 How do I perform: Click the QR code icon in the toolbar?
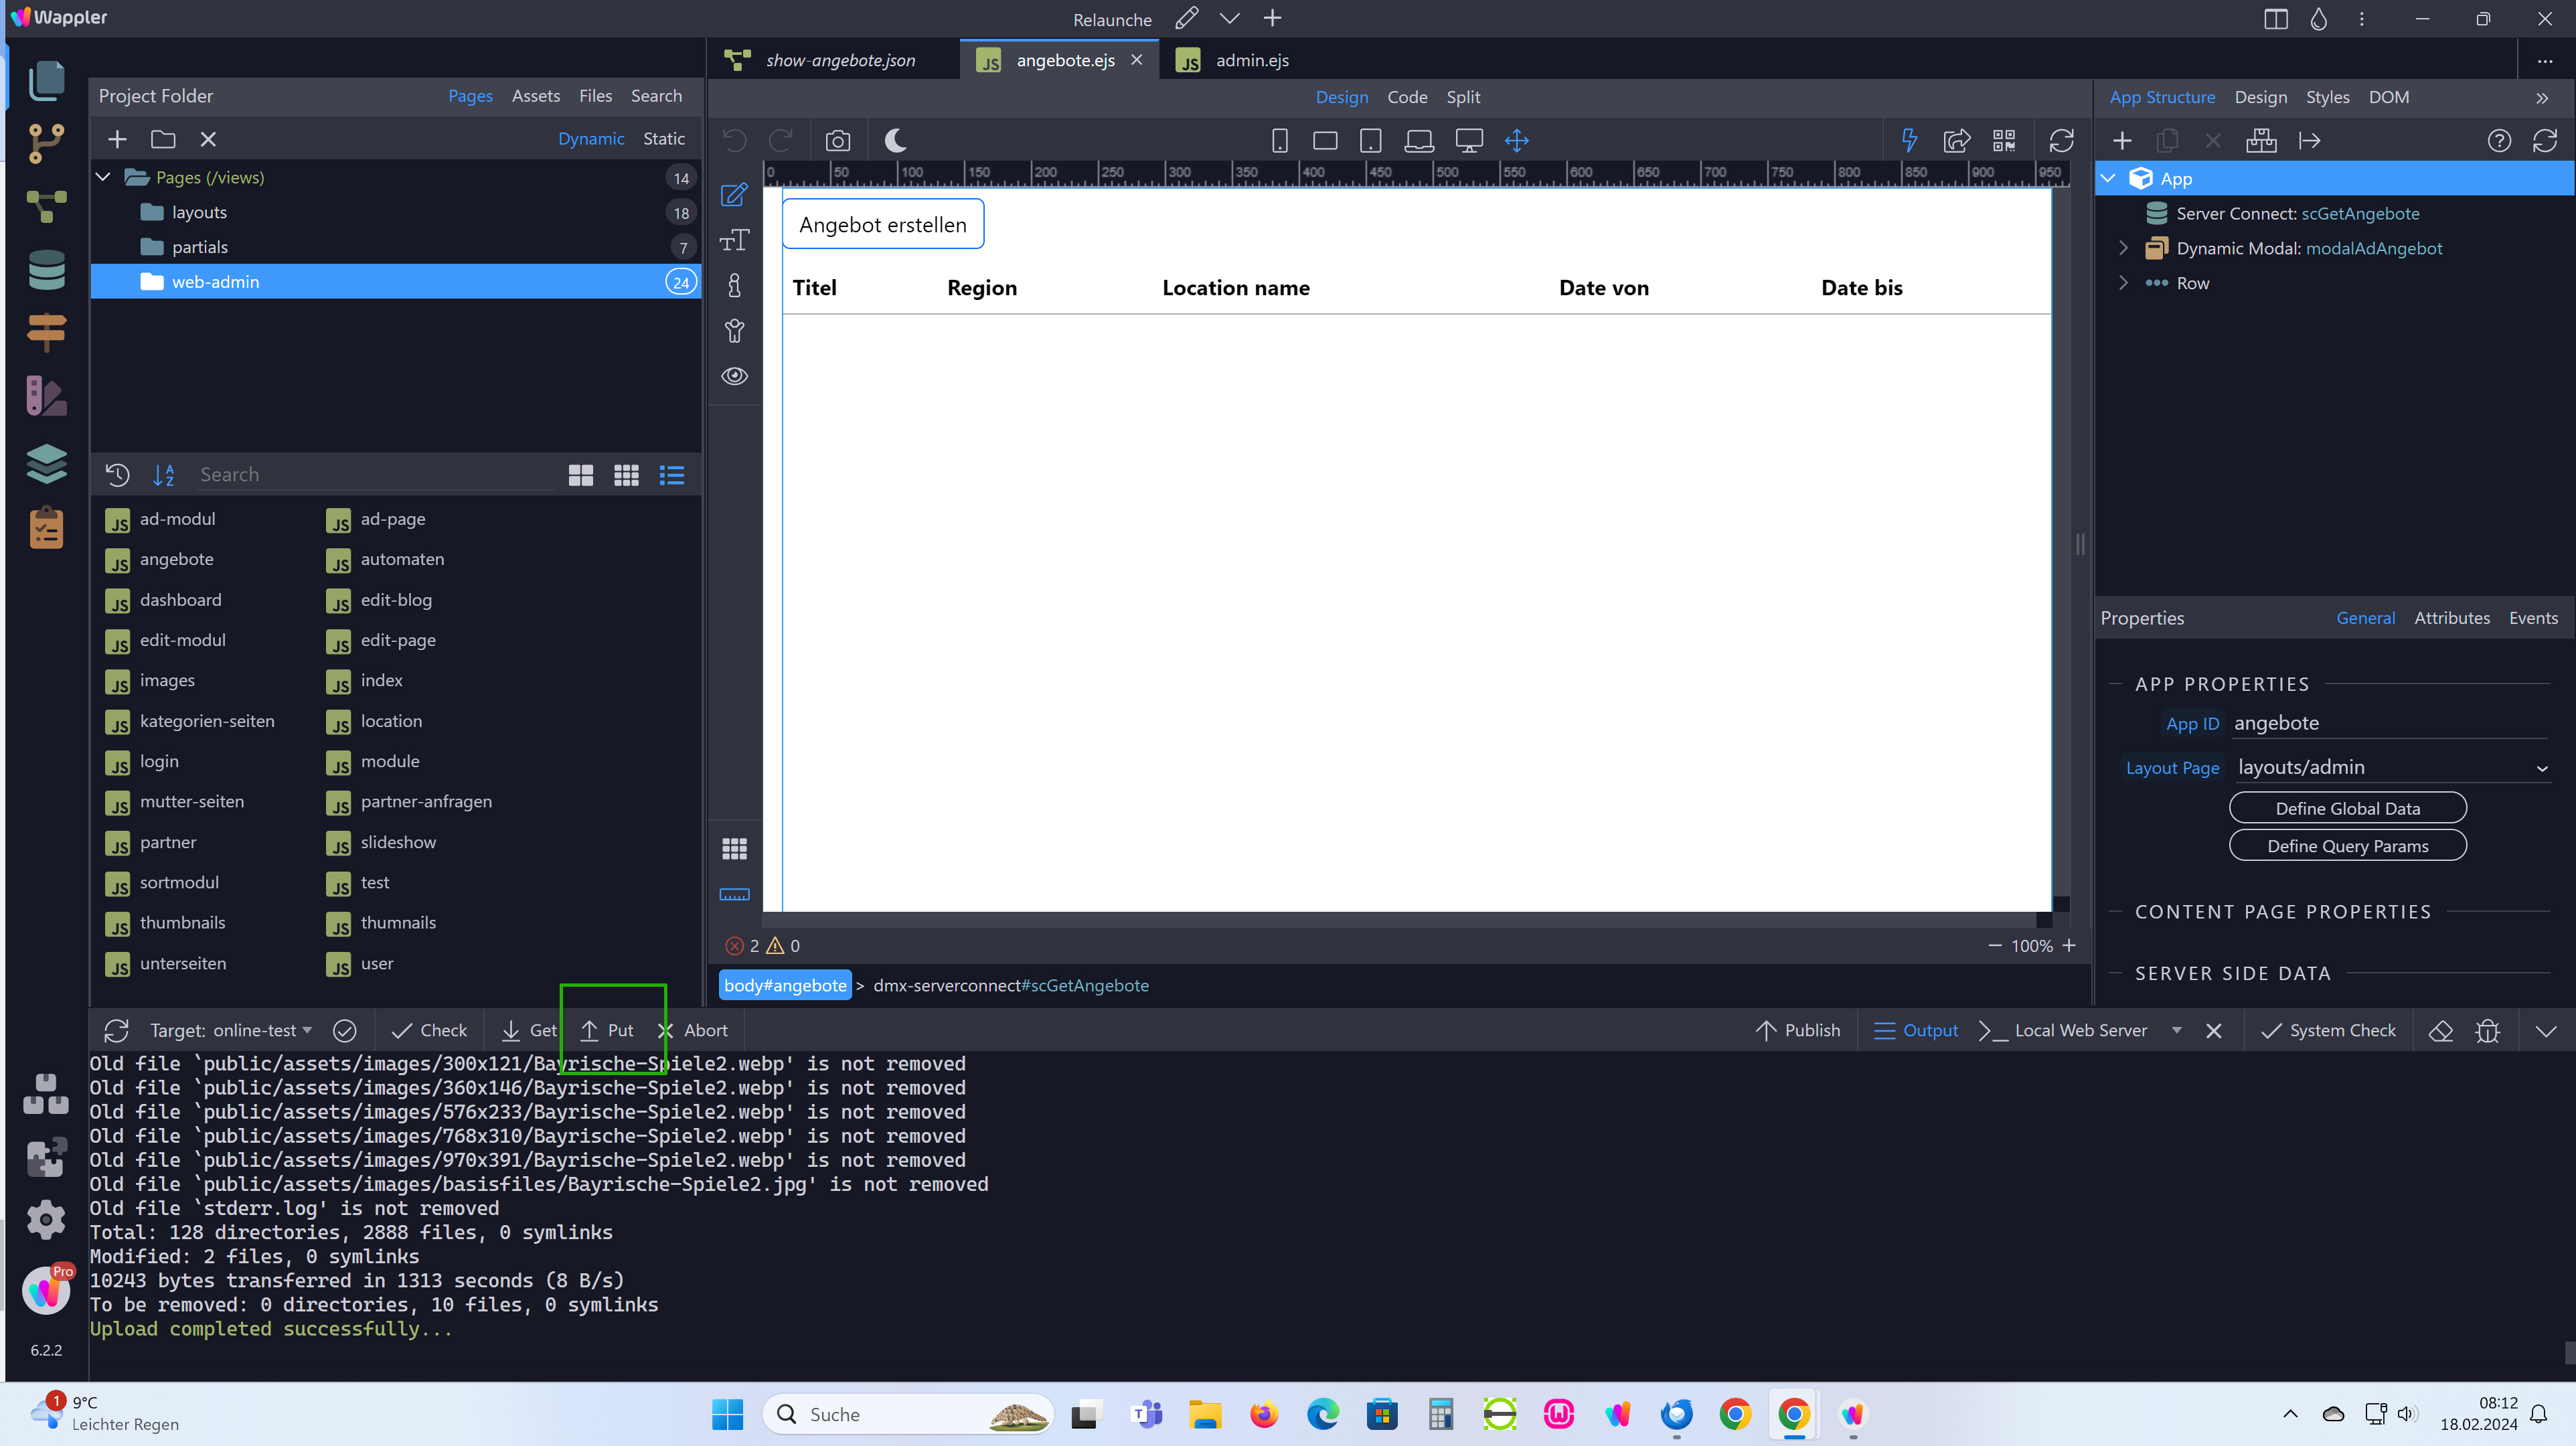coord(2004,141)
